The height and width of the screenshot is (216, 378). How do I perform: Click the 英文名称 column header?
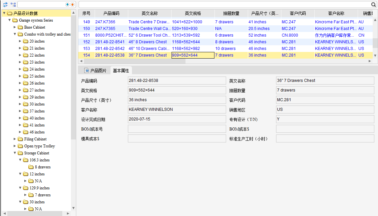(x=150, y=13)
